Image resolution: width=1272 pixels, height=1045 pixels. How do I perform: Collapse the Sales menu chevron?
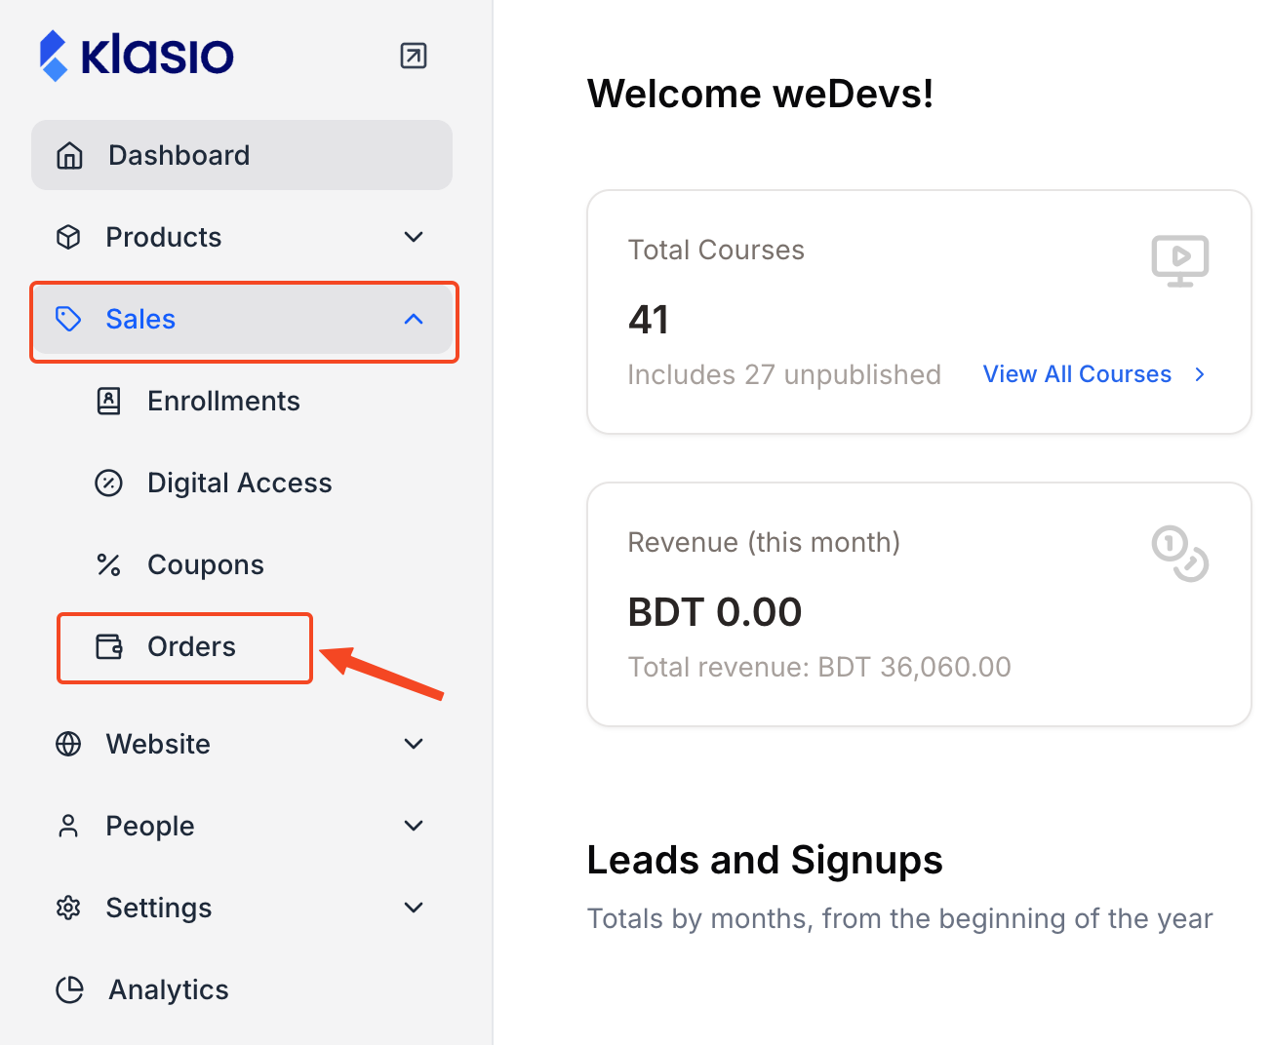(414, 319)
